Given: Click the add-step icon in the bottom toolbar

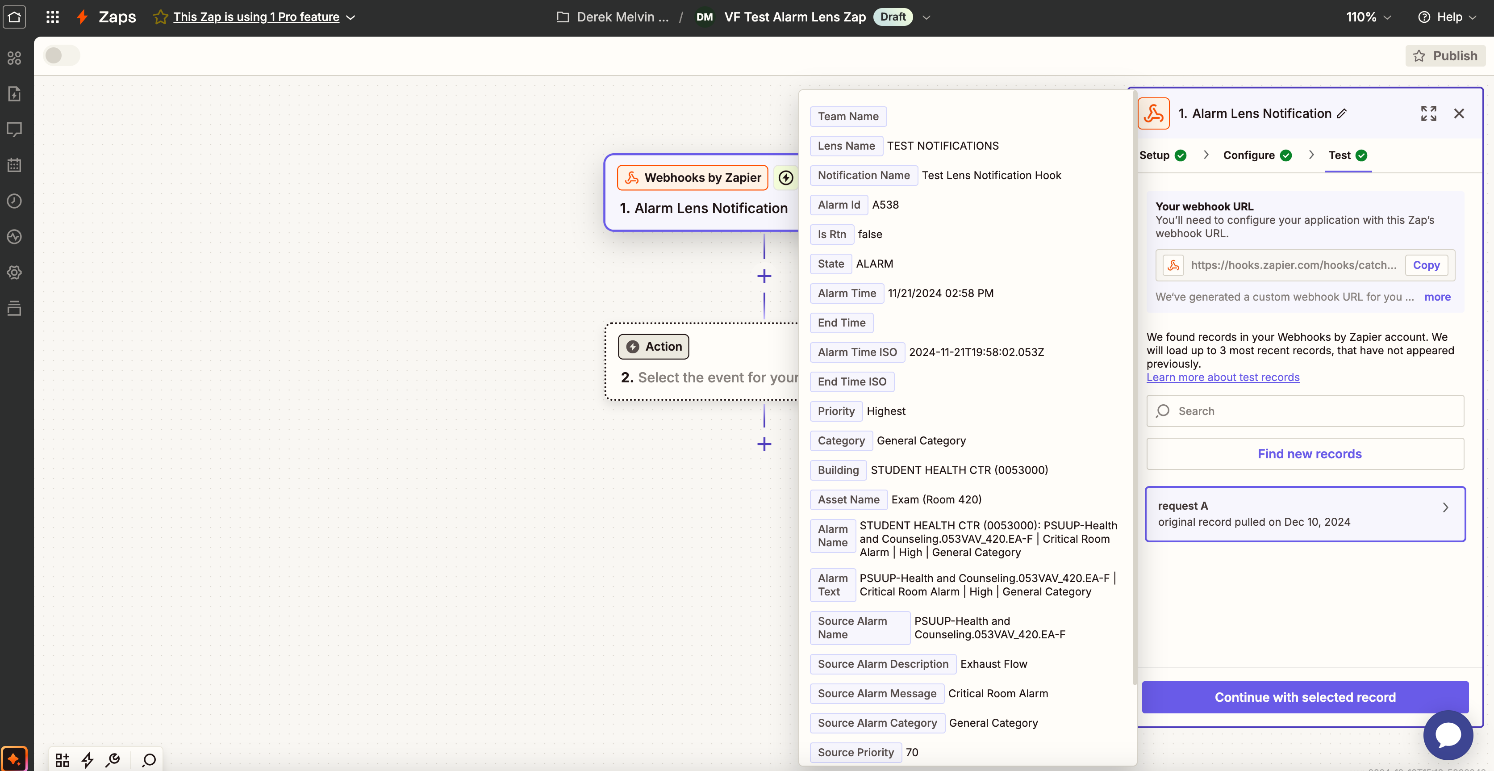Looking at the screenshot, I should [62, 760].
